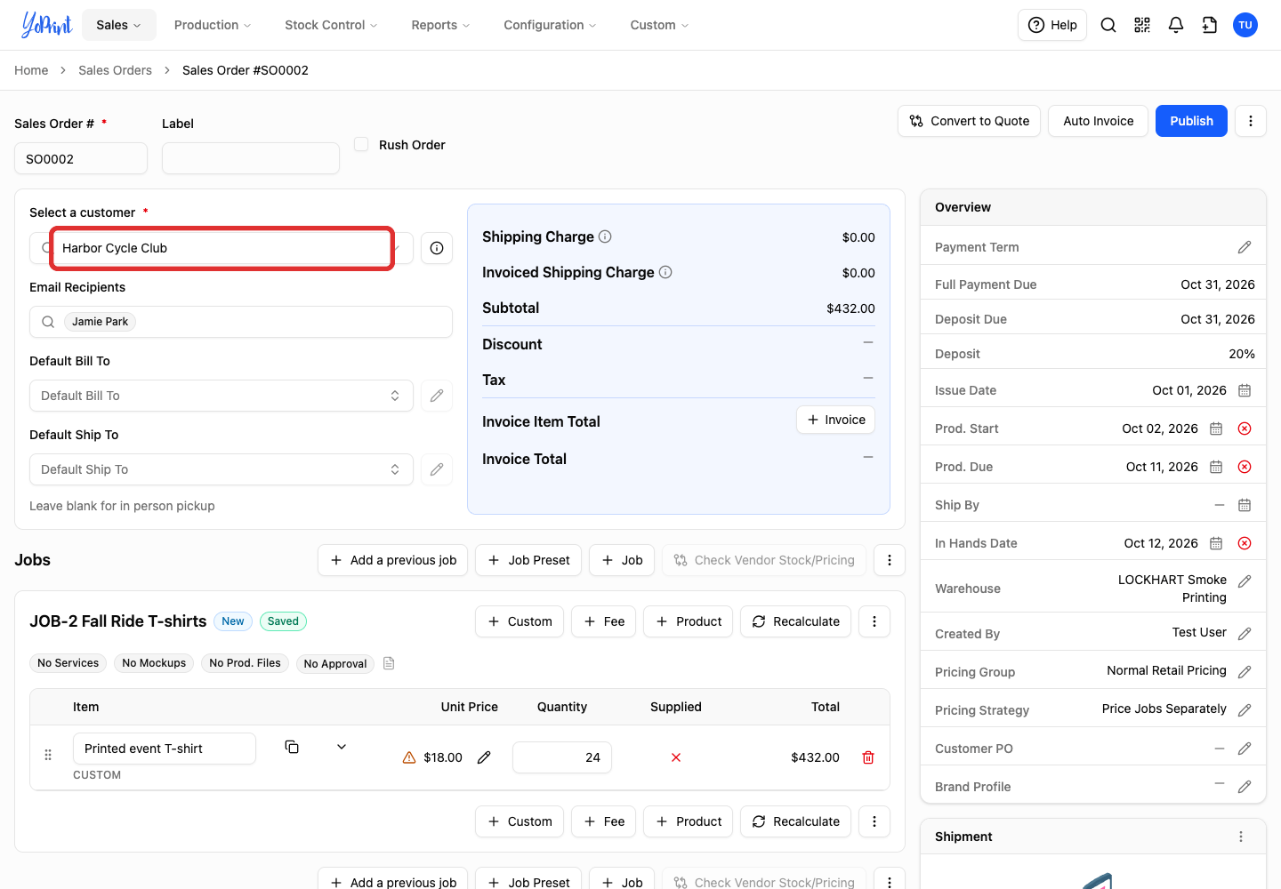1281x889 pixels.
Task: Edit the Created By pencil icon
Action: coord(1245,634)
